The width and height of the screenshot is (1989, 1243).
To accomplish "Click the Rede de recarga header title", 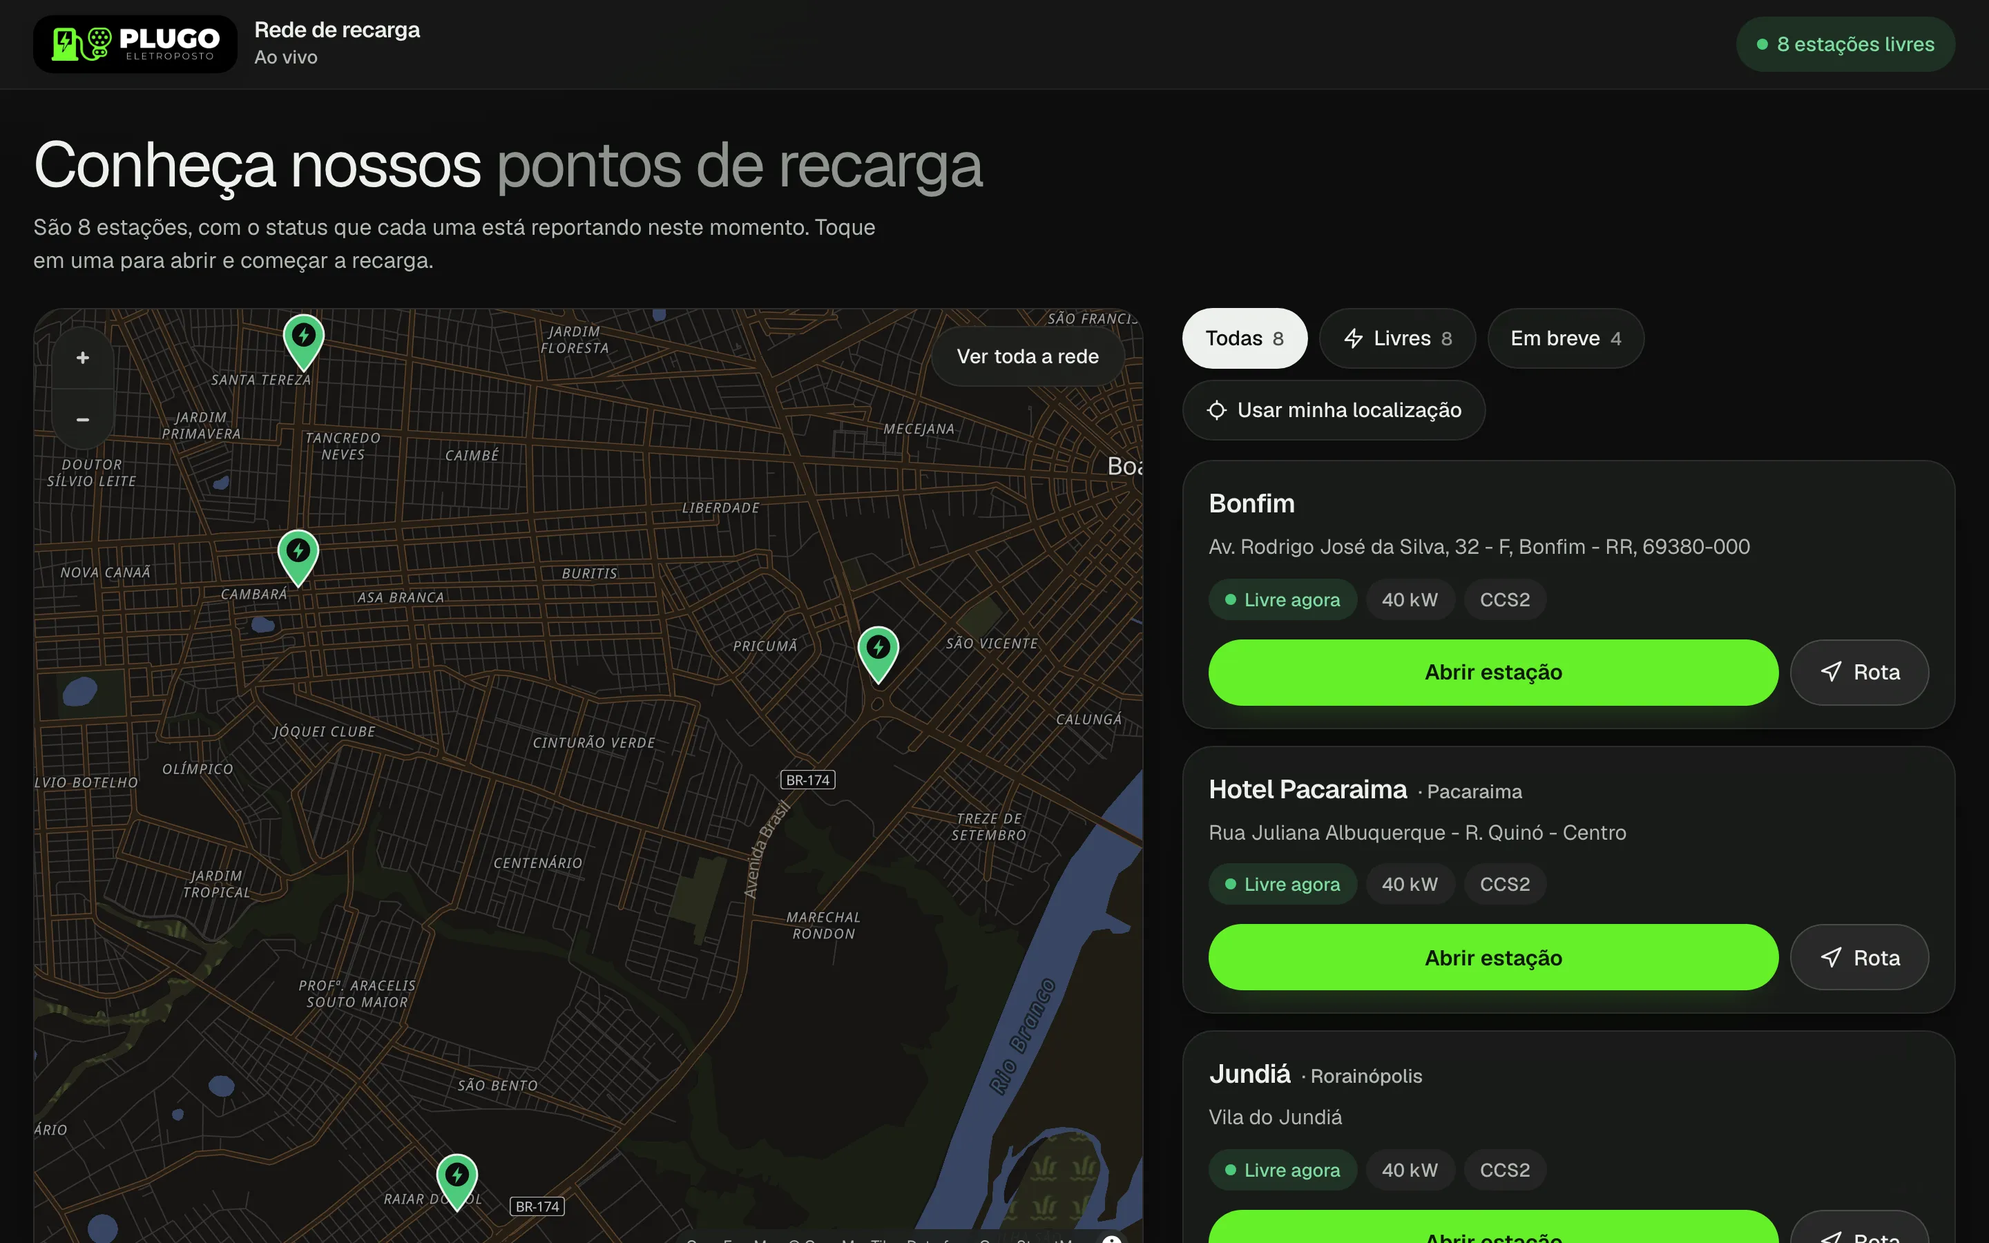I will [337, 30].
